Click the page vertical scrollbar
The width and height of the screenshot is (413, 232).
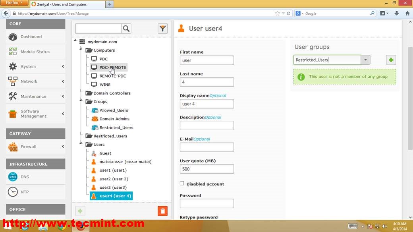(x=410, y=98)
